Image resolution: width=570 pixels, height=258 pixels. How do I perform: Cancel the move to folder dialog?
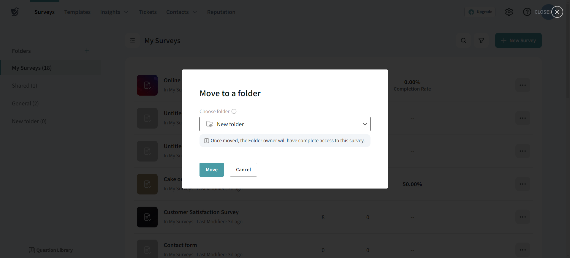point(243,170)
